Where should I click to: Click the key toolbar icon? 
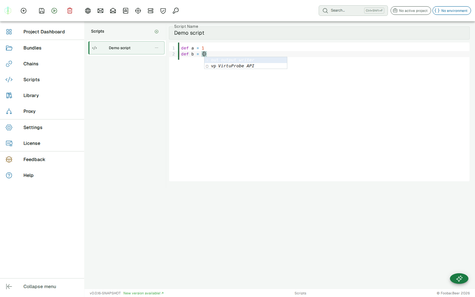[175, 11]
